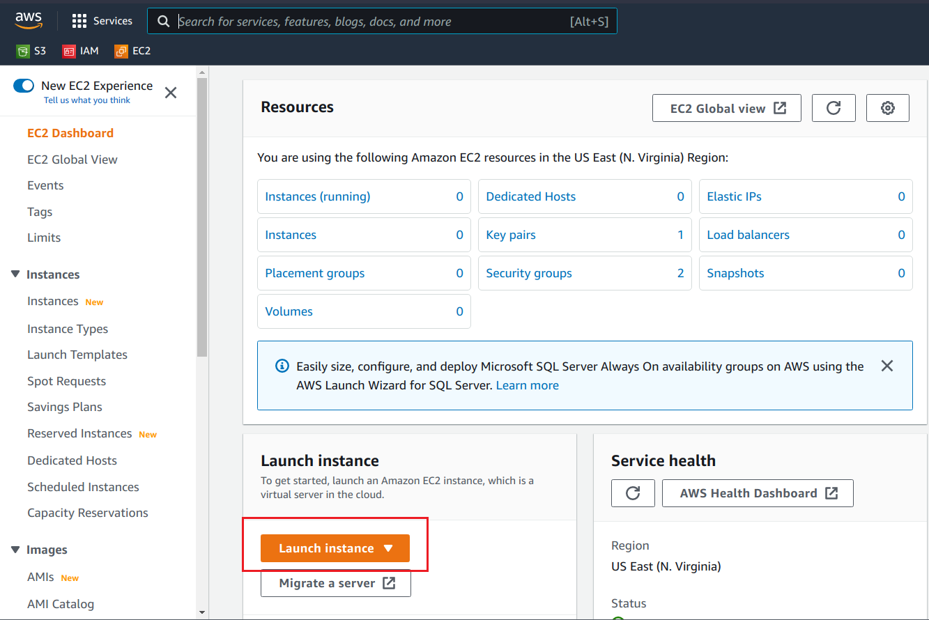Screen dimensions: 929x620
Task: Open Placement groups resource link
Action: coord(315,273)
